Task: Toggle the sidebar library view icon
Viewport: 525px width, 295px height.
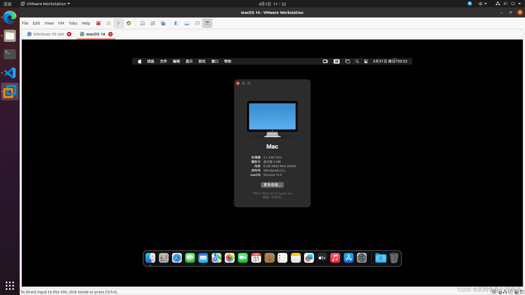Action: (x=177, y=23)
